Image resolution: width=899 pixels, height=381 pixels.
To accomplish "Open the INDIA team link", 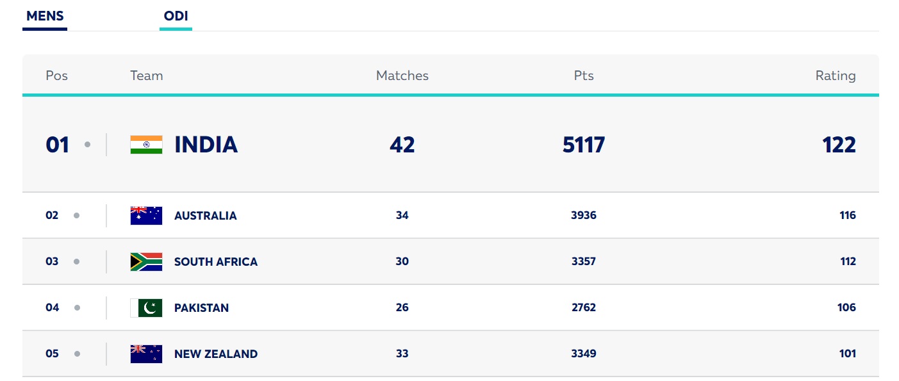I will point(206,145).
